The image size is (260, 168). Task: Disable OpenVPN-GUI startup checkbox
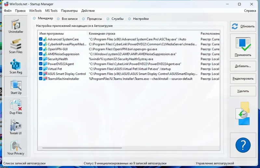41,49
